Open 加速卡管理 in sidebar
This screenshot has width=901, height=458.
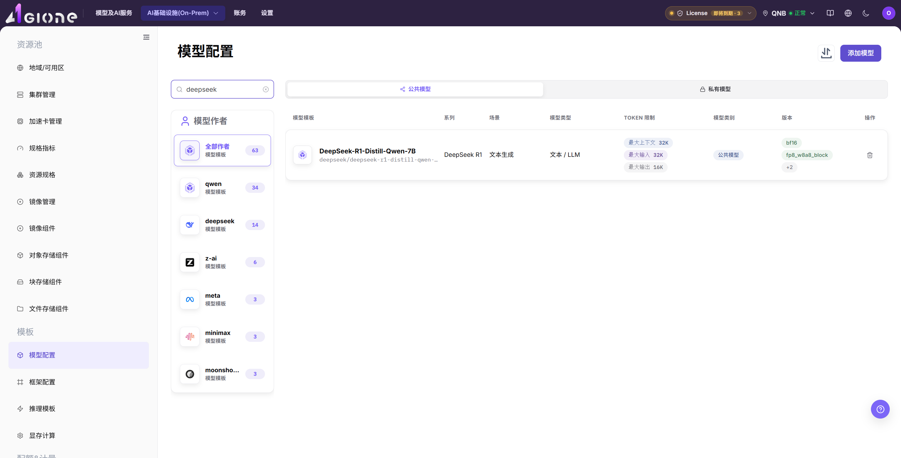pos(79,121)
